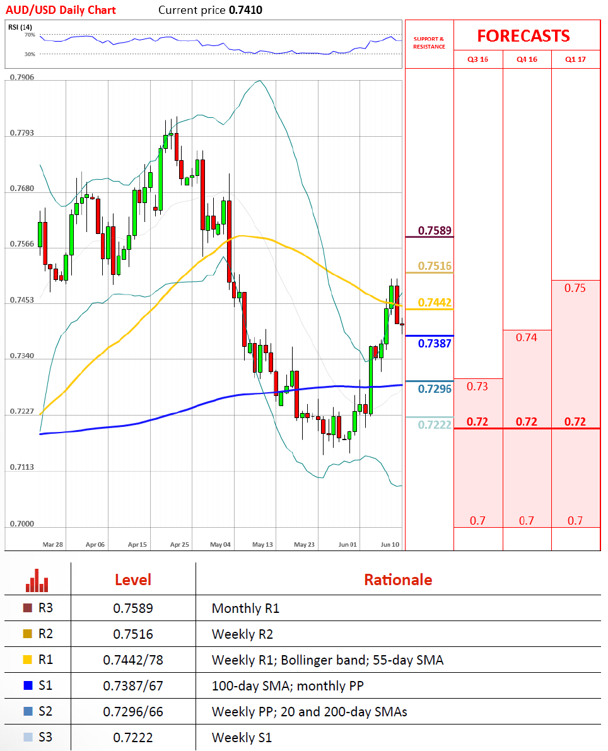Click the 0.7222 support level label beside chart
Viewport: 608px width, 751px height.
435,425
